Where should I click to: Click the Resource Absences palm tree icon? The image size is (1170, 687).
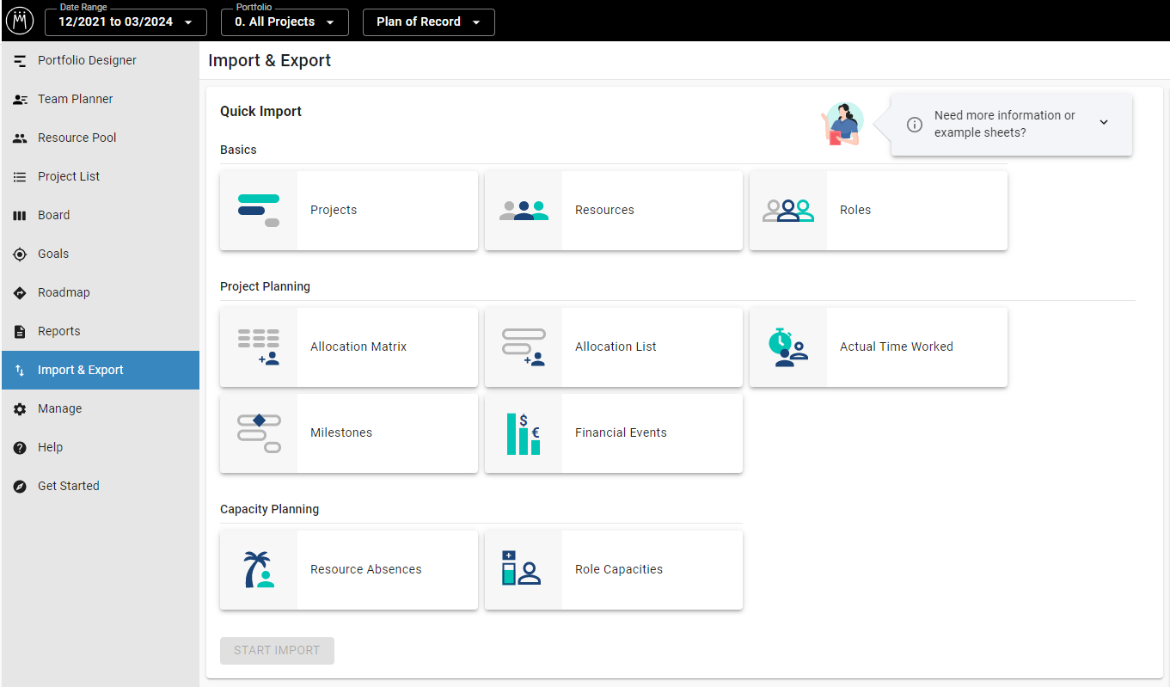click(259, 570)
